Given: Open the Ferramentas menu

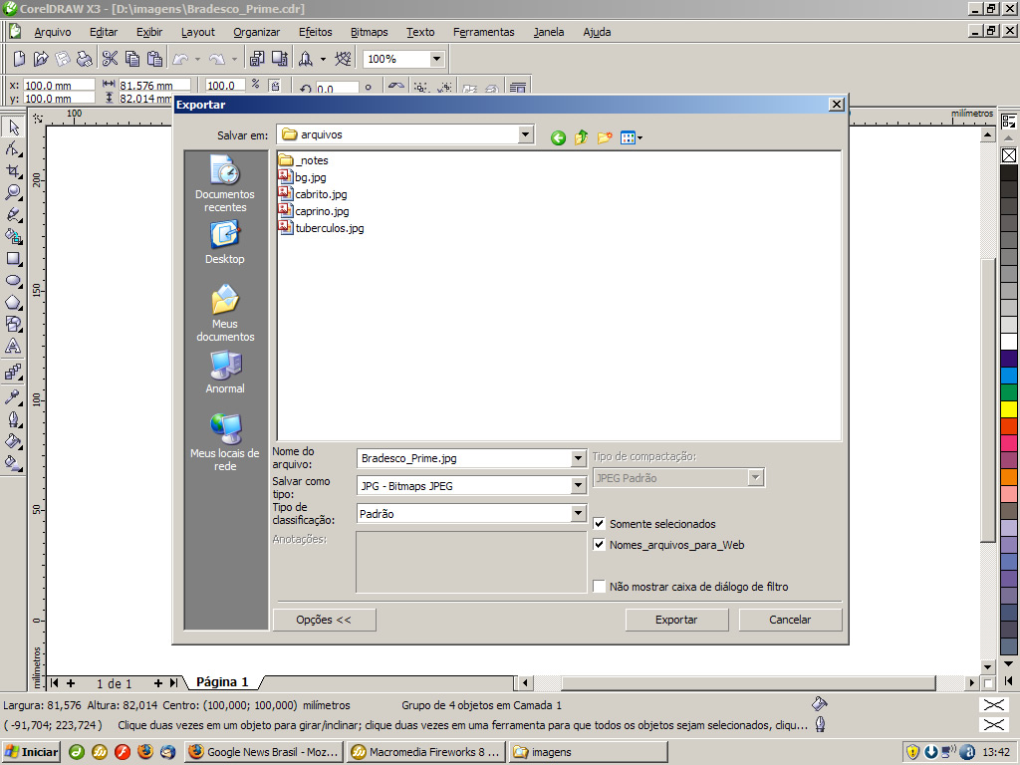Looking at the screenshot, I should 484,32.
